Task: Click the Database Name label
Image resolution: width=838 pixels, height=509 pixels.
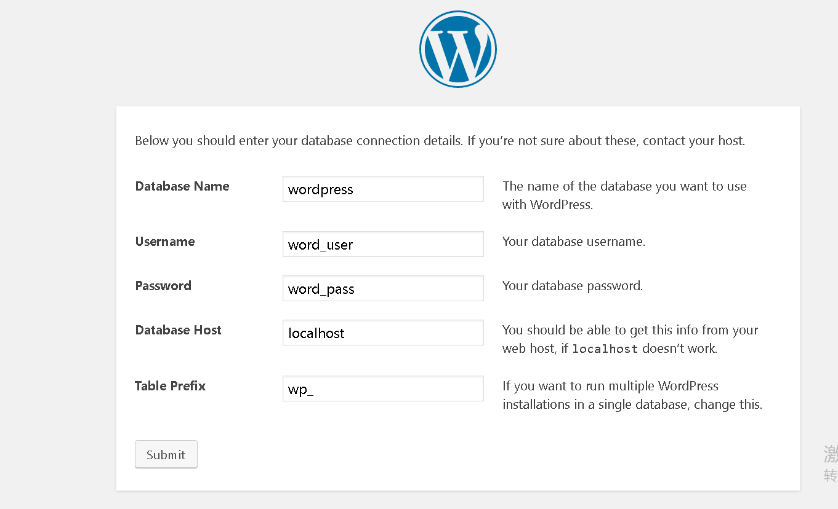Action: pos(182,186)
